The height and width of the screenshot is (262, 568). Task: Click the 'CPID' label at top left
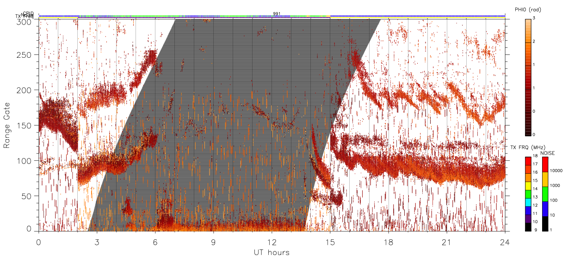point(28,13)
